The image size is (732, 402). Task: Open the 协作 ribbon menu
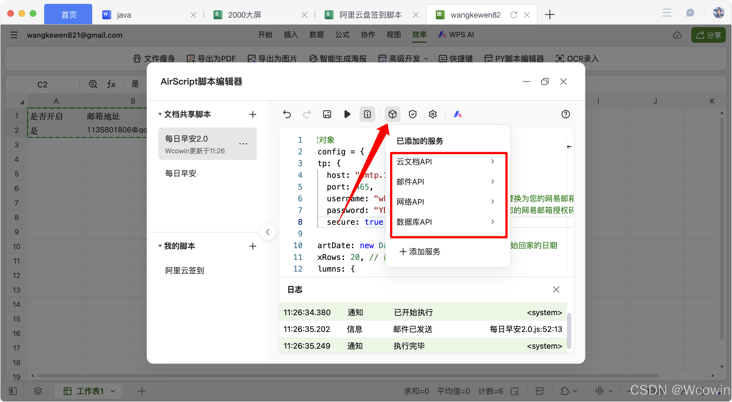point(368,35)
